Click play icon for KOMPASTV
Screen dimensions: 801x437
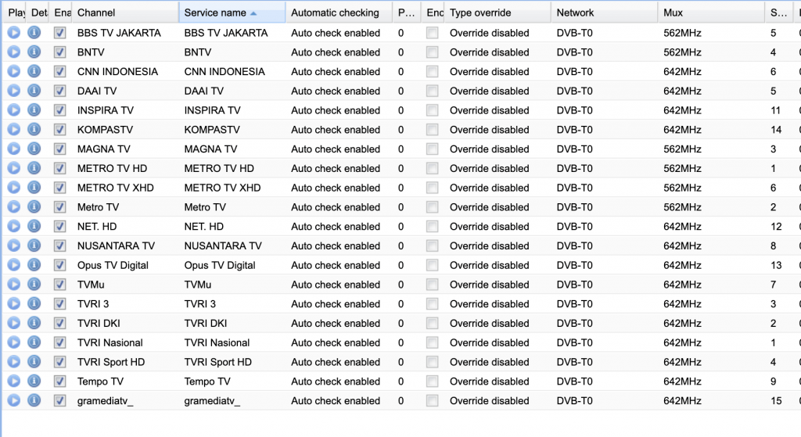(14, 130)
